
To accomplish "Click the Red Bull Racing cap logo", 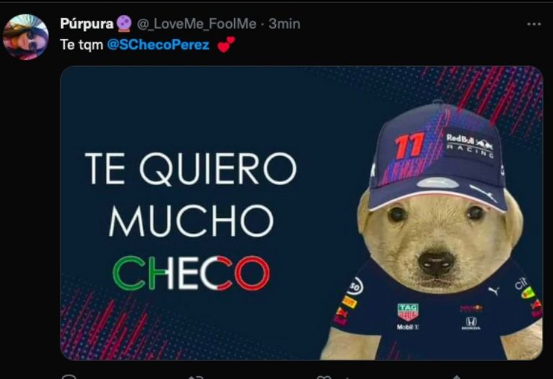I will point(469,145).
